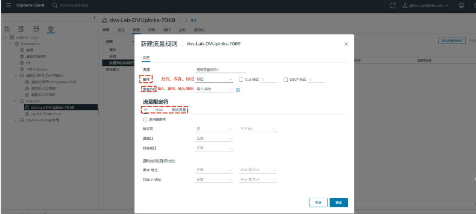This screenshot has width=476, height=214.
Task: Close the 新建流量规则 dialog with X
Action: tap(346, 44)
